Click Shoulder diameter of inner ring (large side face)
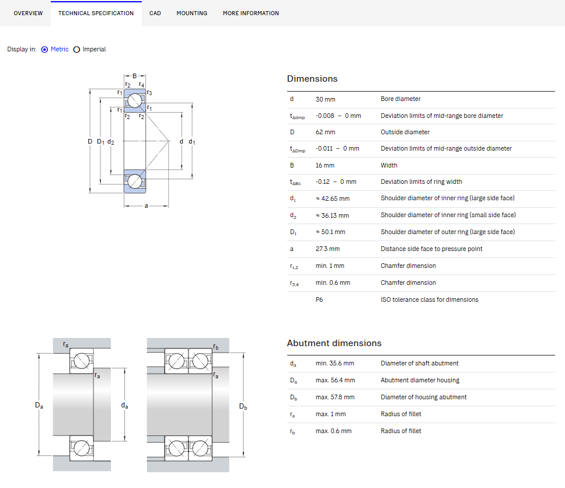 point(448,198)
